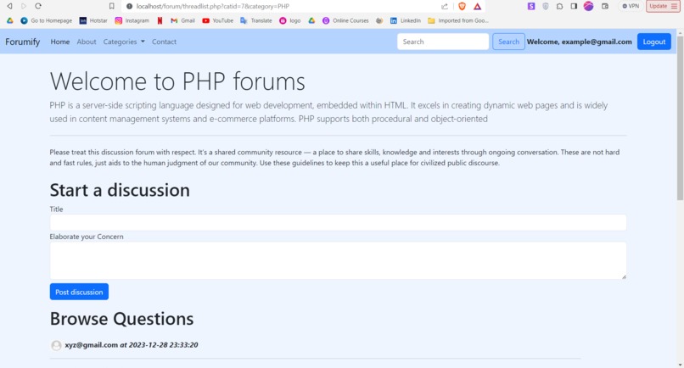
Task: Open the purple S extension icon
Action: tap(531, 6)
